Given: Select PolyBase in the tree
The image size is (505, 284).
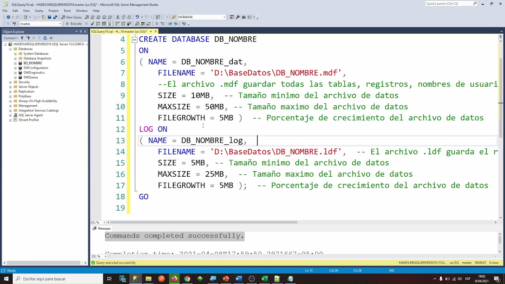Looking at the screenshot, I should tap(24, 96).
